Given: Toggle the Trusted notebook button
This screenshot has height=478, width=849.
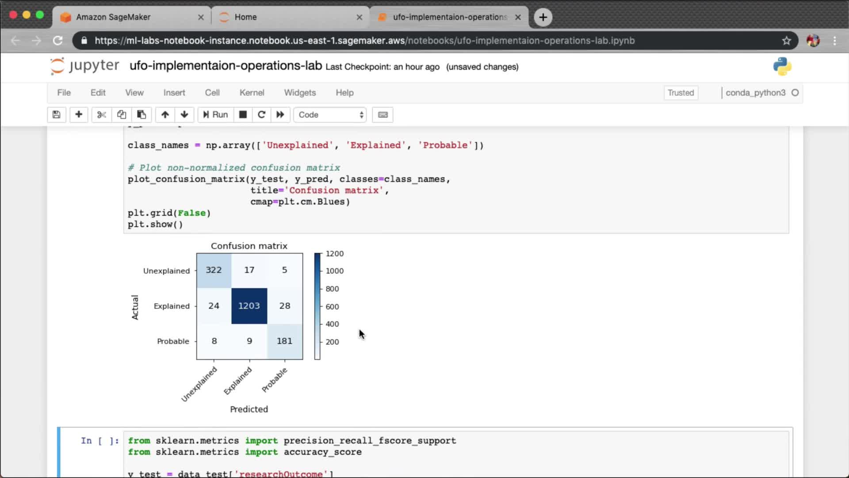Looking at the screenshot, I should [681, 93].
